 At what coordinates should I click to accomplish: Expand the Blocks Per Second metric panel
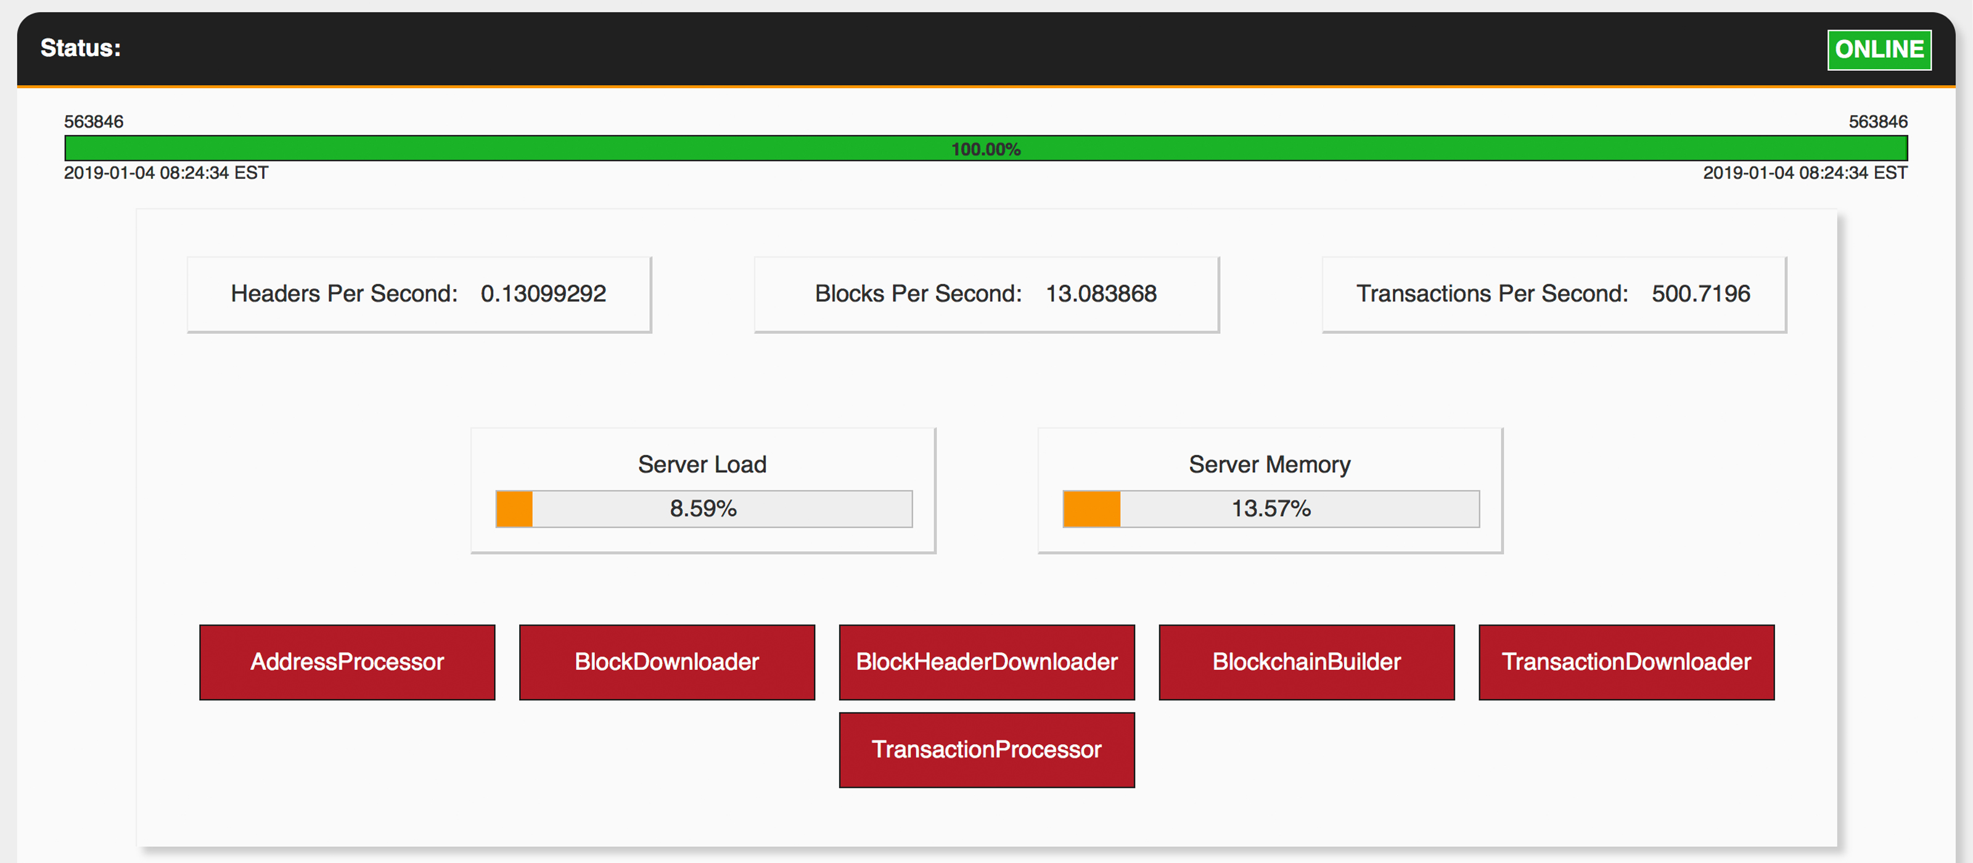pyautogui.click(x=986, y=293)
